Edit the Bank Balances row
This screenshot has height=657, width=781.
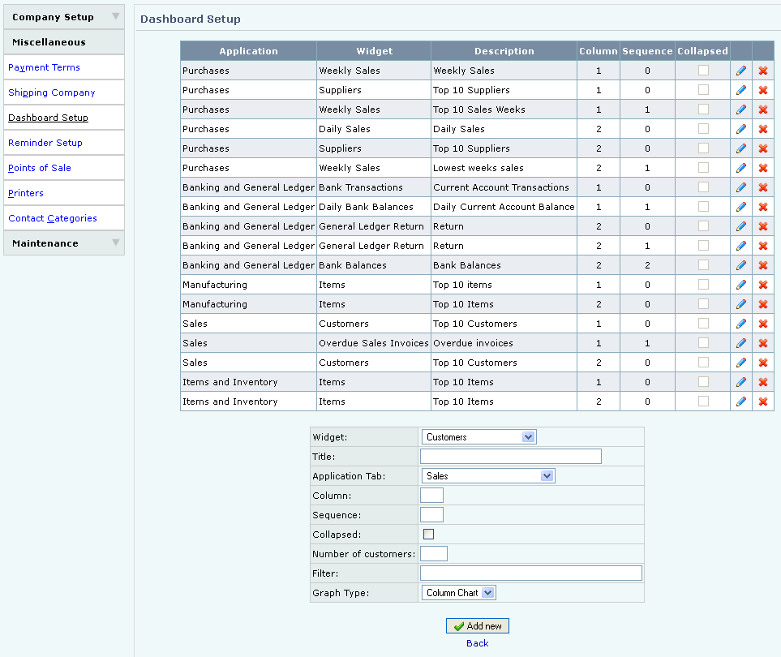click(741, 265)
